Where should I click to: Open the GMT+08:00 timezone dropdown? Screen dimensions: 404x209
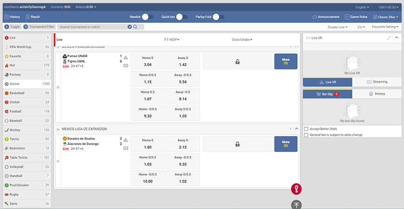click(389, 7)
